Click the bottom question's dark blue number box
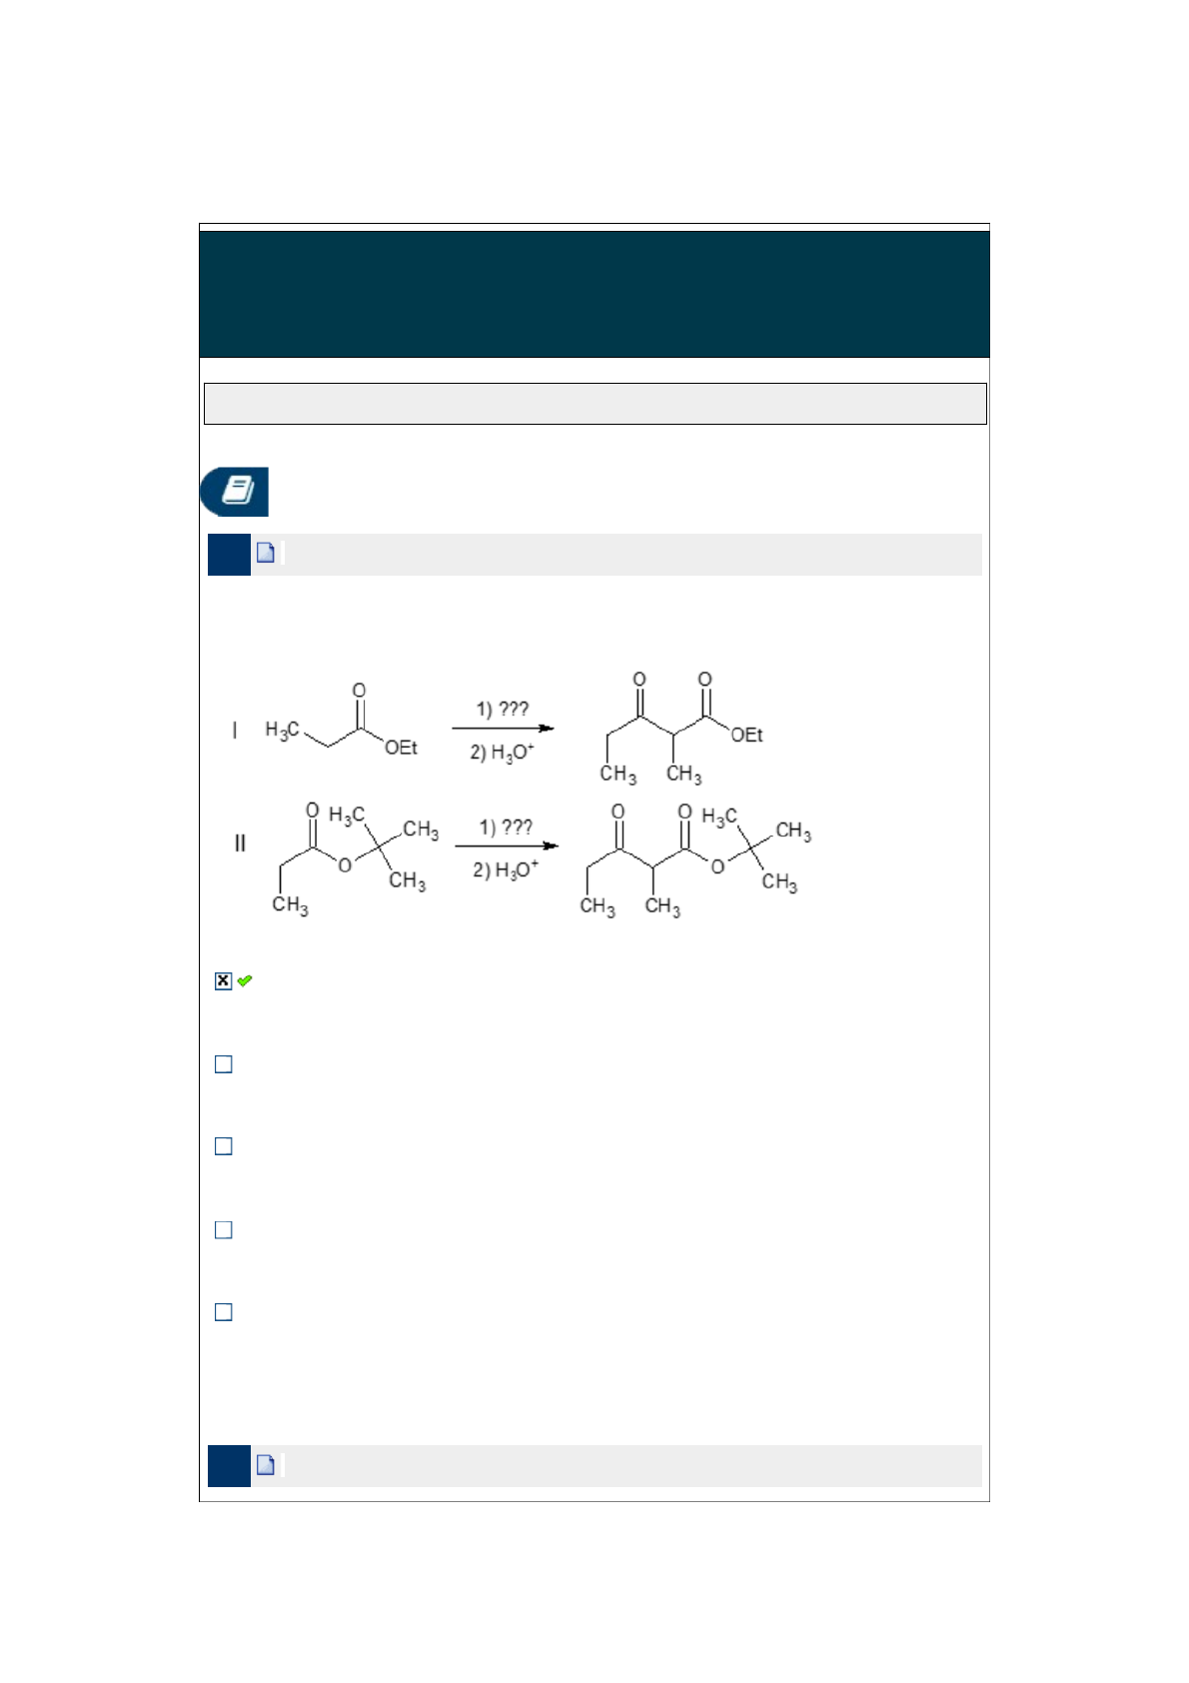This screenshot has height=1683, width=1189. pos(229,1465)
